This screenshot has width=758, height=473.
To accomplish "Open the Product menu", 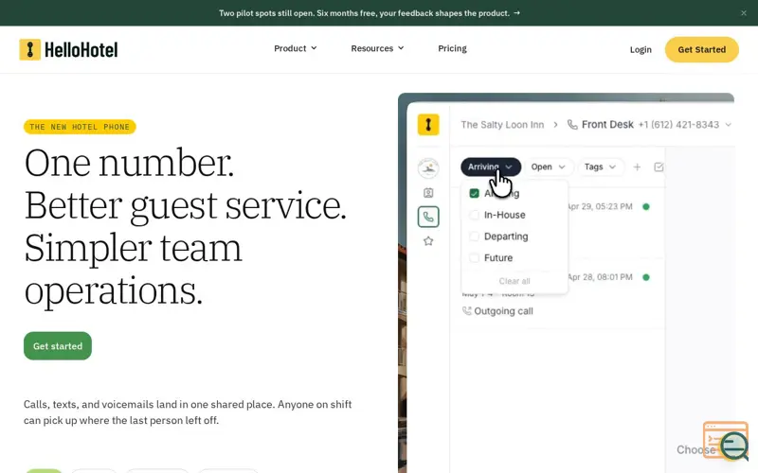I will (295, 48).
